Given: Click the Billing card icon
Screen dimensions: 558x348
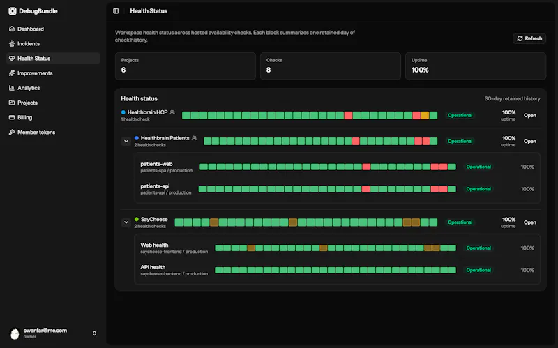Looking at the screenshot, I should 12,117.
